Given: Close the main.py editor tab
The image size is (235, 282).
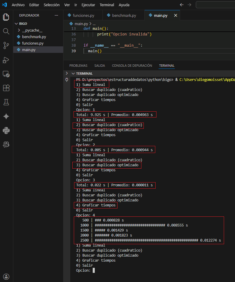Looking at the screenshot, I should tap(175, 15).
